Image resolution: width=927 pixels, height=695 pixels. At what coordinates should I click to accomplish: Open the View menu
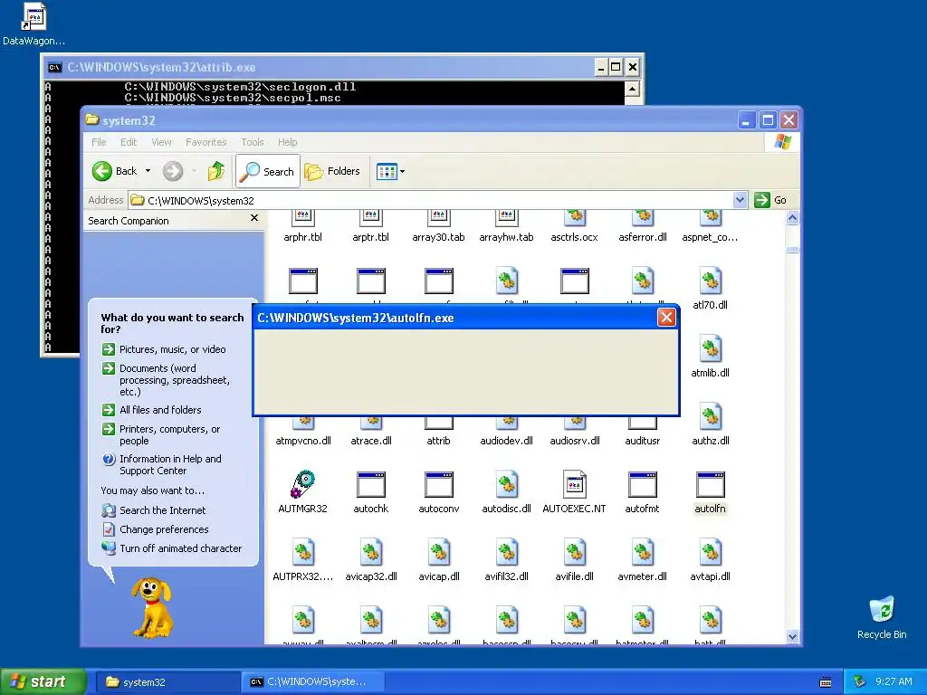click(161, 142)
